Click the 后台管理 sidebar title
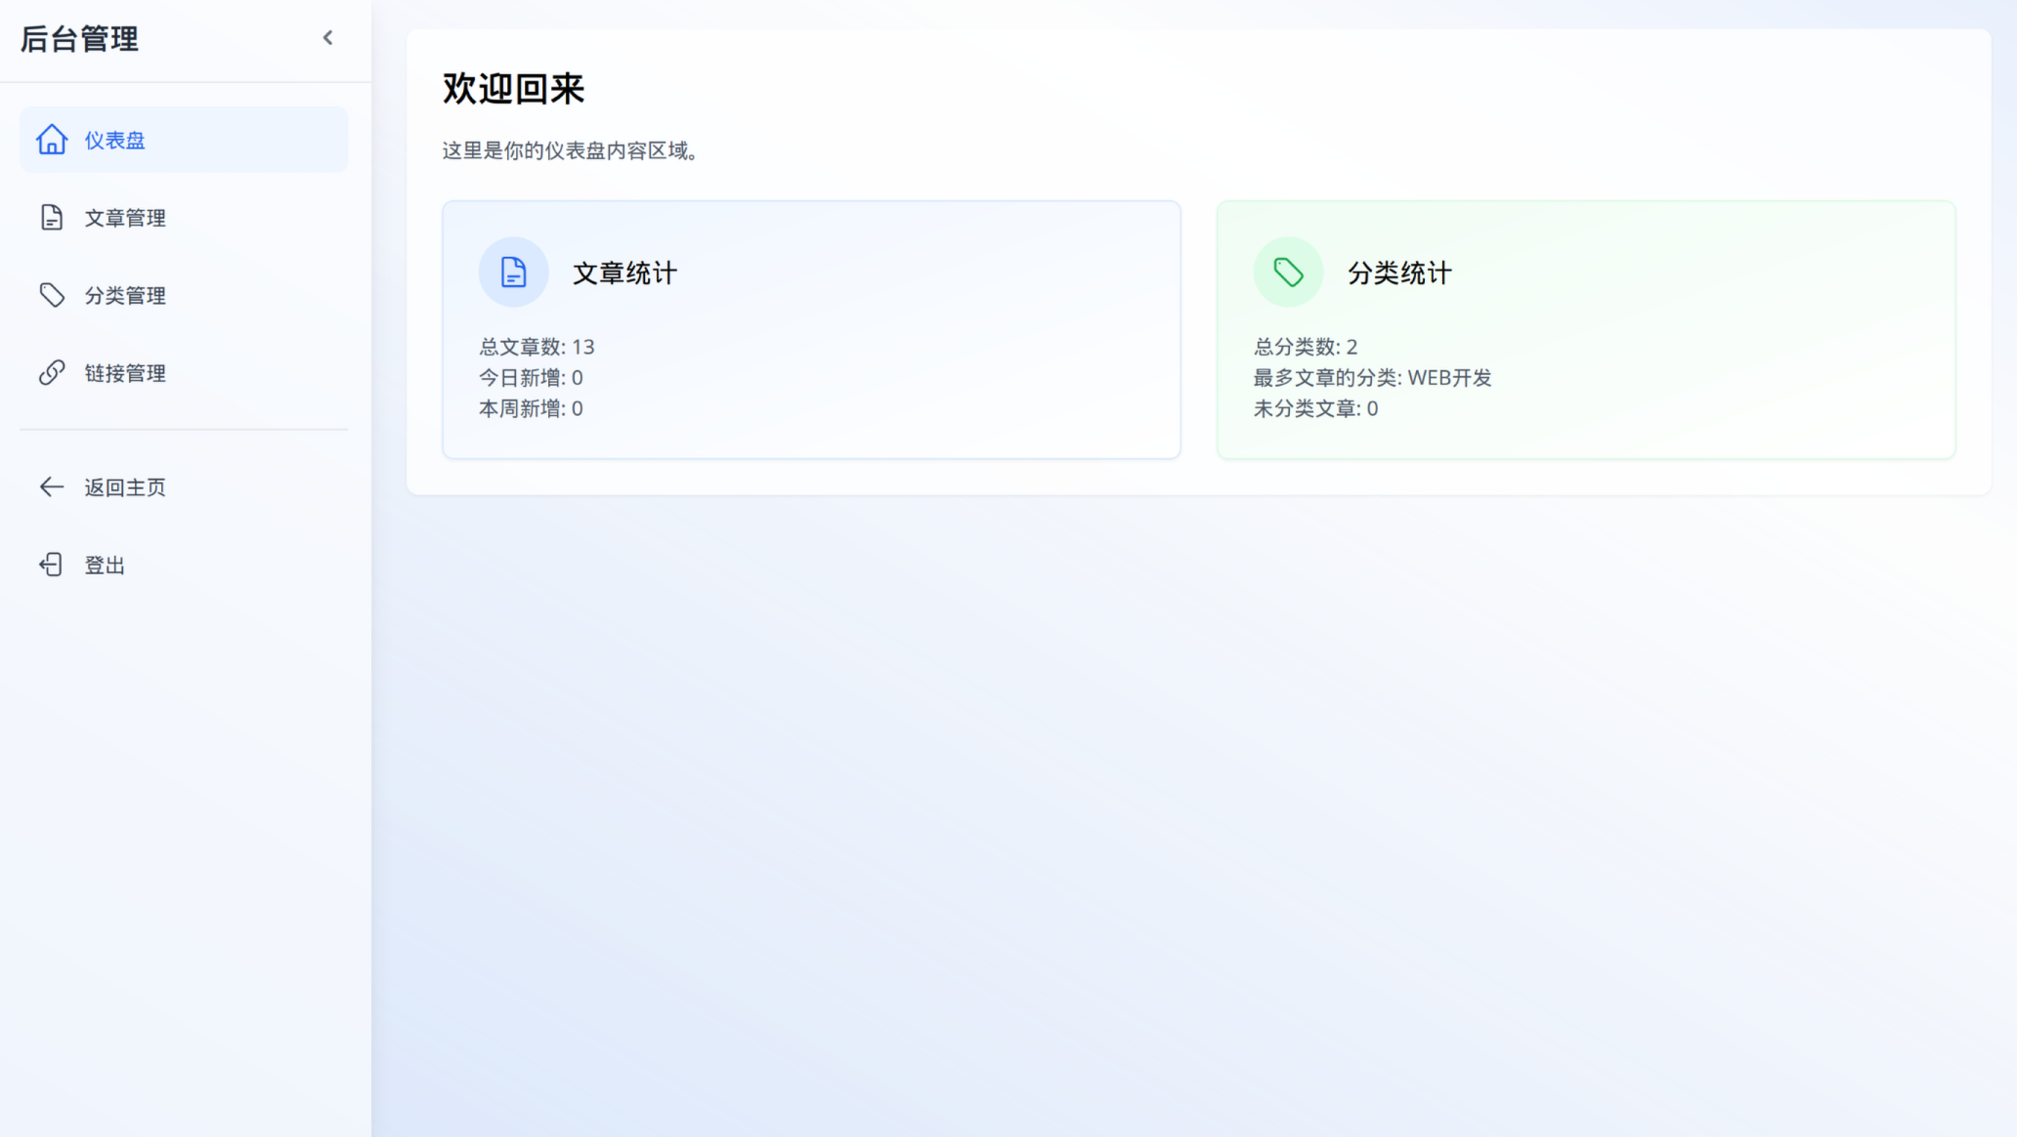 pos(79,39)
